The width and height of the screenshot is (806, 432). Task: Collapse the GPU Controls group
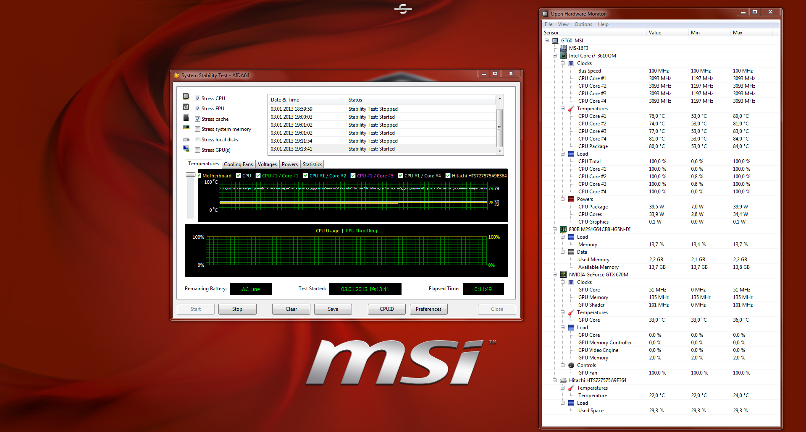point(563,365)
